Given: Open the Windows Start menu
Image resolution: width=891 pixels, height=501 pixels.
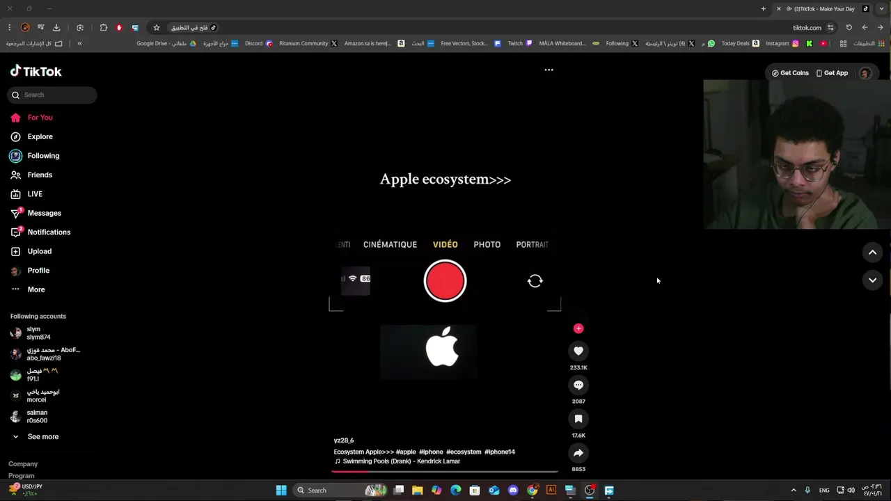Looking at the screenshot, I should coord(281,491).
